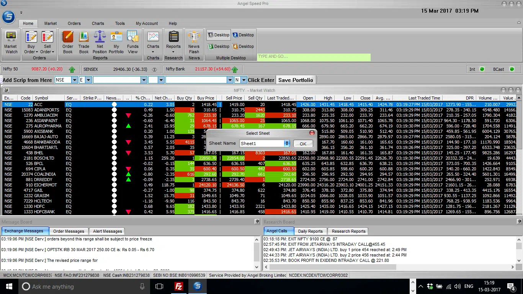523x294 pixels.
Task: Open the Windows notification center
Action: pos(511,286)
